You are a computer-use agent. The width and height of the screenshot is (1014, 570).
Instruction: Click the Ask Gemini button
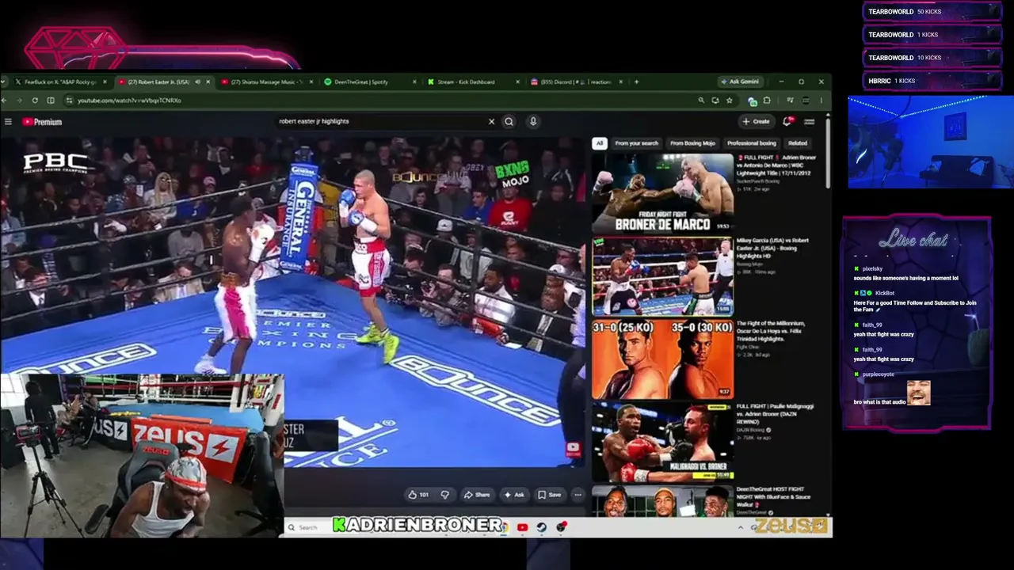tap(740, 82)
